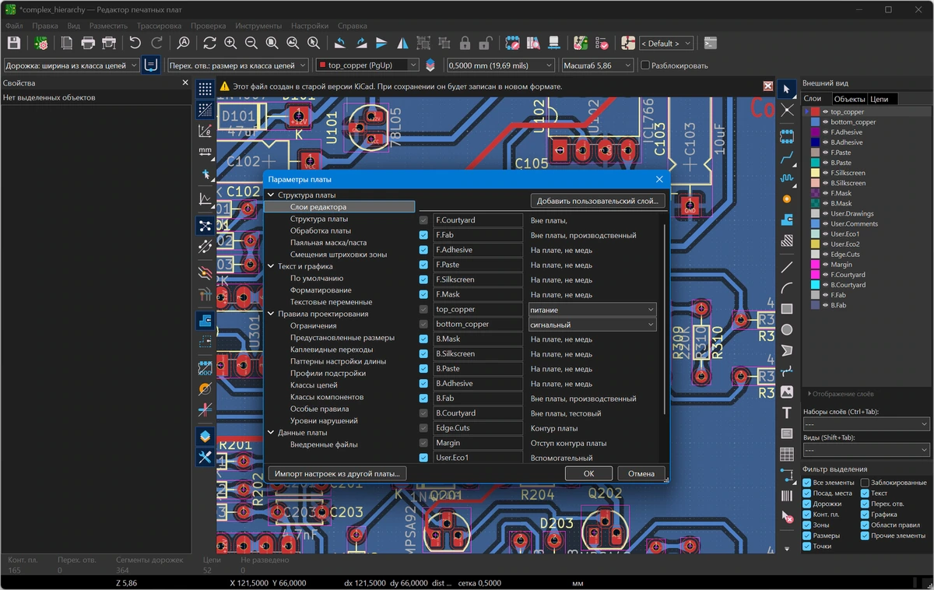The width and height of the screenshot is (934, 590).
Task: Click the Zoom in icon
Action: (x=230, y=44)
